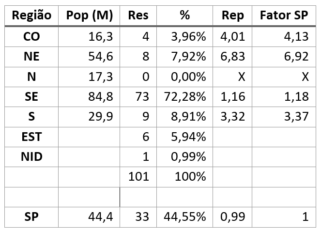This screenshot has height=232, width=321.
Task: Select the NID row label
Action: click(x=31, y=157)
